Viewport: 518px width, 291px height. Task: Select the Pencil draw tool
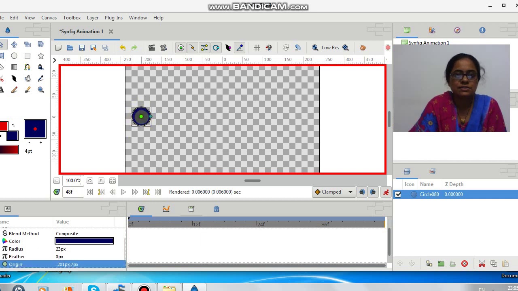pos(14,90)
